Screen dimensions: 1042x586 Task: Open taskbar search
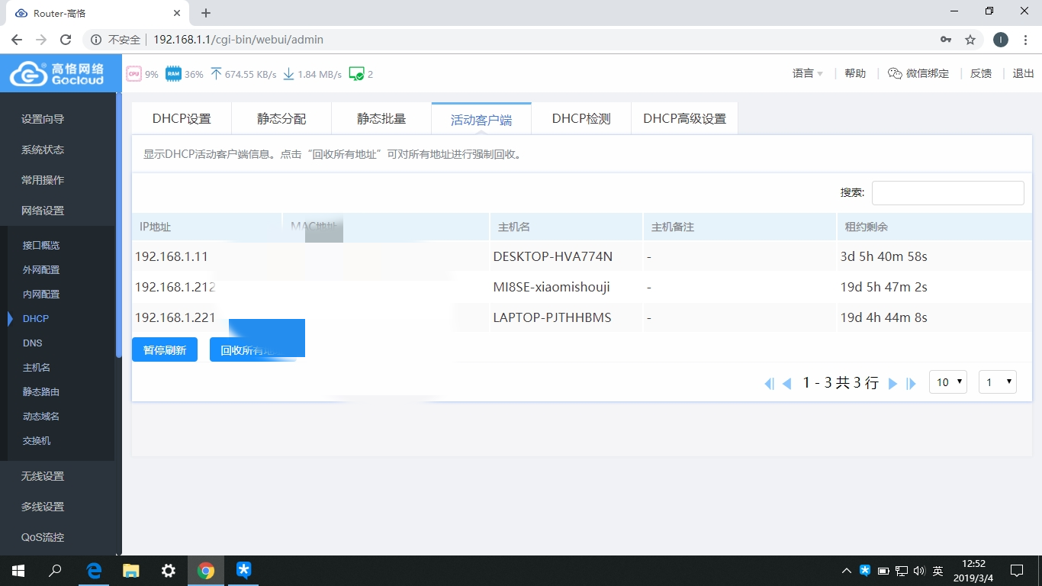55,571
